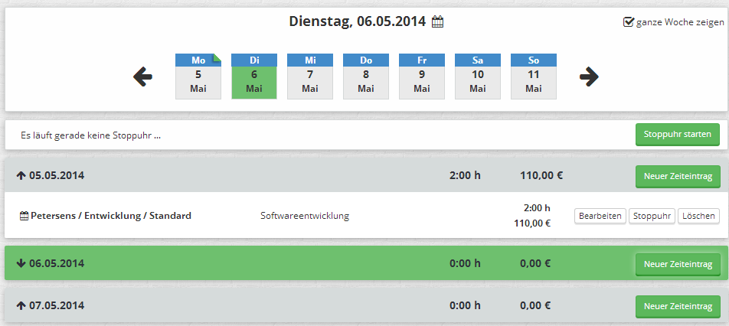Screen dimensions: 729x326
Task: Open the highlighted Tuesday 6 Mai tile
Action: coord(254,77)
